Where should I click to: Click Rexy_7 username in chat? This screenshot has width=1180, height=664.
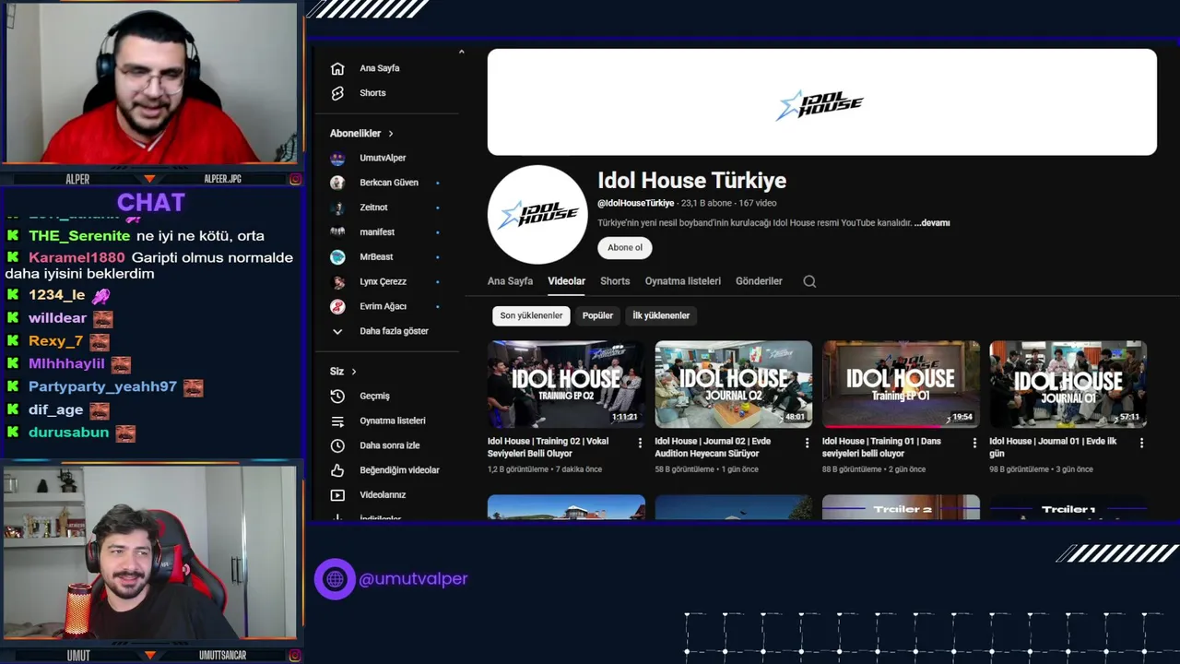pyautogui.click(x=55, y=341)
